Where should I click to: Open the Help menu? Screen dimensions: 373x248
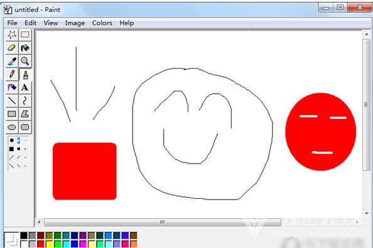point(127,23)
